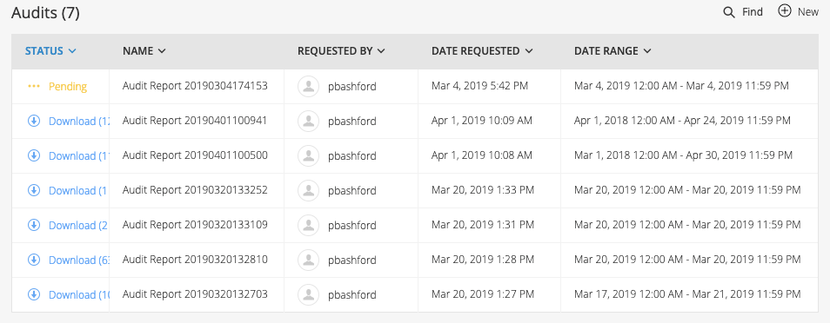Click download icon for Audit Report 20190320133252
Viewport: 830px width, 323px height.
[x=34, y=190]
